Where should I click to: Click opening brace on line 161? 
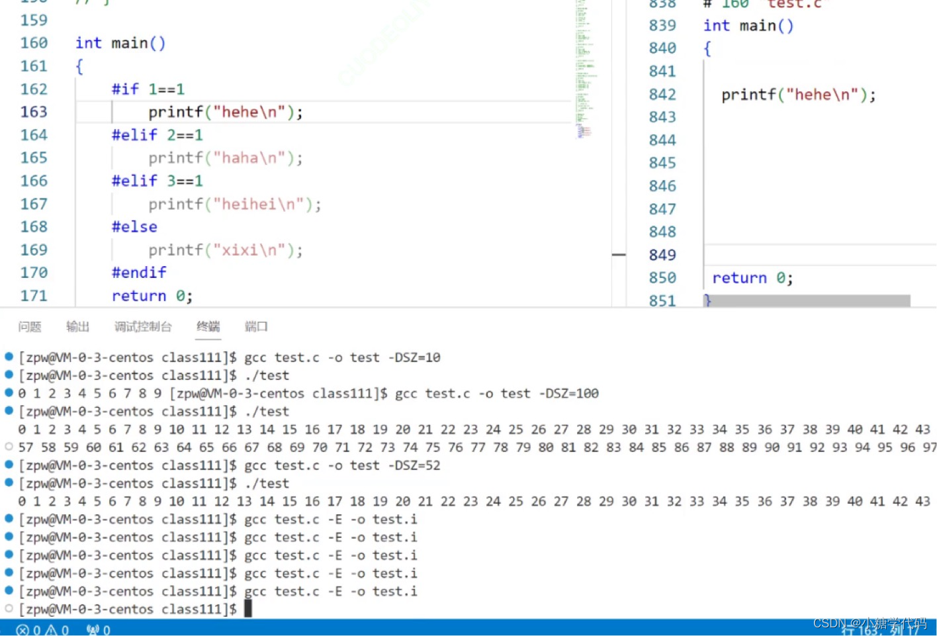[x=79, y=66]
